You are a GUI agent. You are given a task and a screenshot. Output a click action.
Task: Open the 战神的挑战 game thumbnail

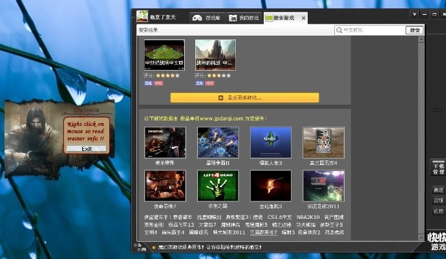[x=215, y=55]
